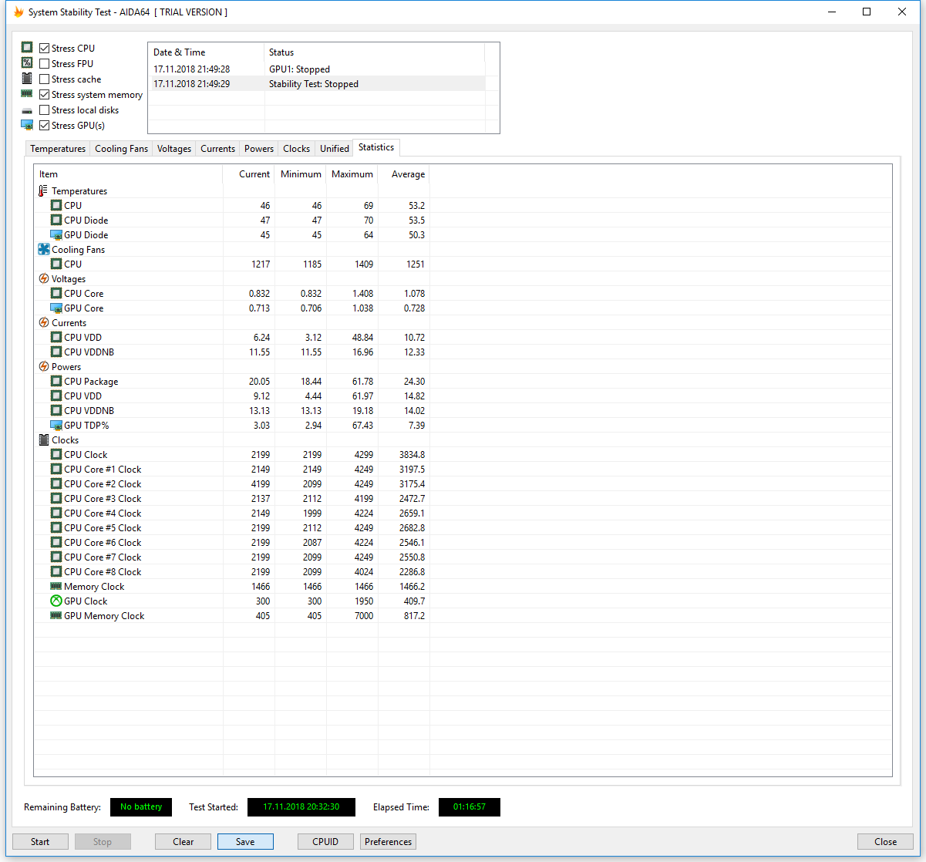Viewport: 926px width, 862px height.
Task: Open the CPUID panel
Action: 325,841
